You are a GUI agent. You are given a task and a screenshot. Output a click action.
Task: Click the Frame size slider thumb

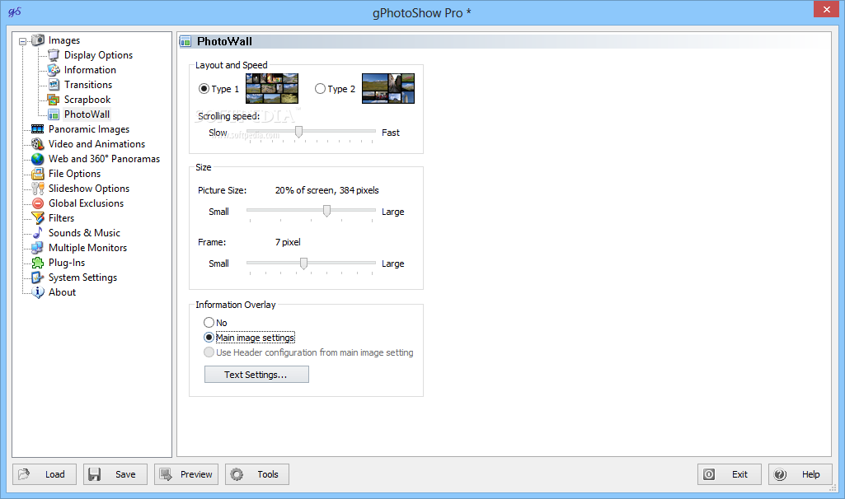click(304, 263)
